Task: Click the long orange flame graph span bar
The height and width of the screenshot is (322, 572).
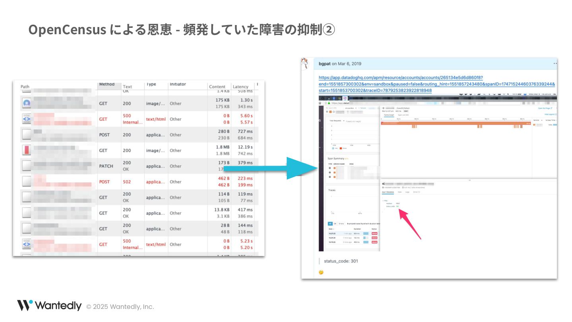Action: click(456, 123)
